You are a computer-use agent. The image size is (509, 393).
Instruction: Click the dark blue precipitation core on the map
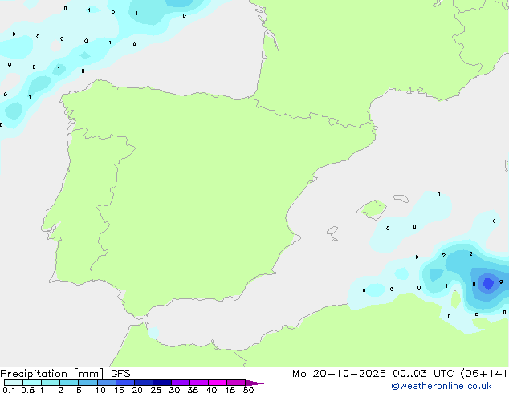click(x=488, y=283)
